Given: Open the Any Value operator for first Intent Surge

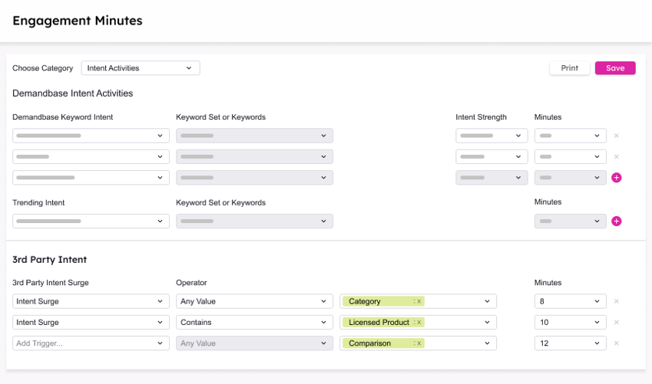Looking at the screenshot, I should [x=254, y=301].
